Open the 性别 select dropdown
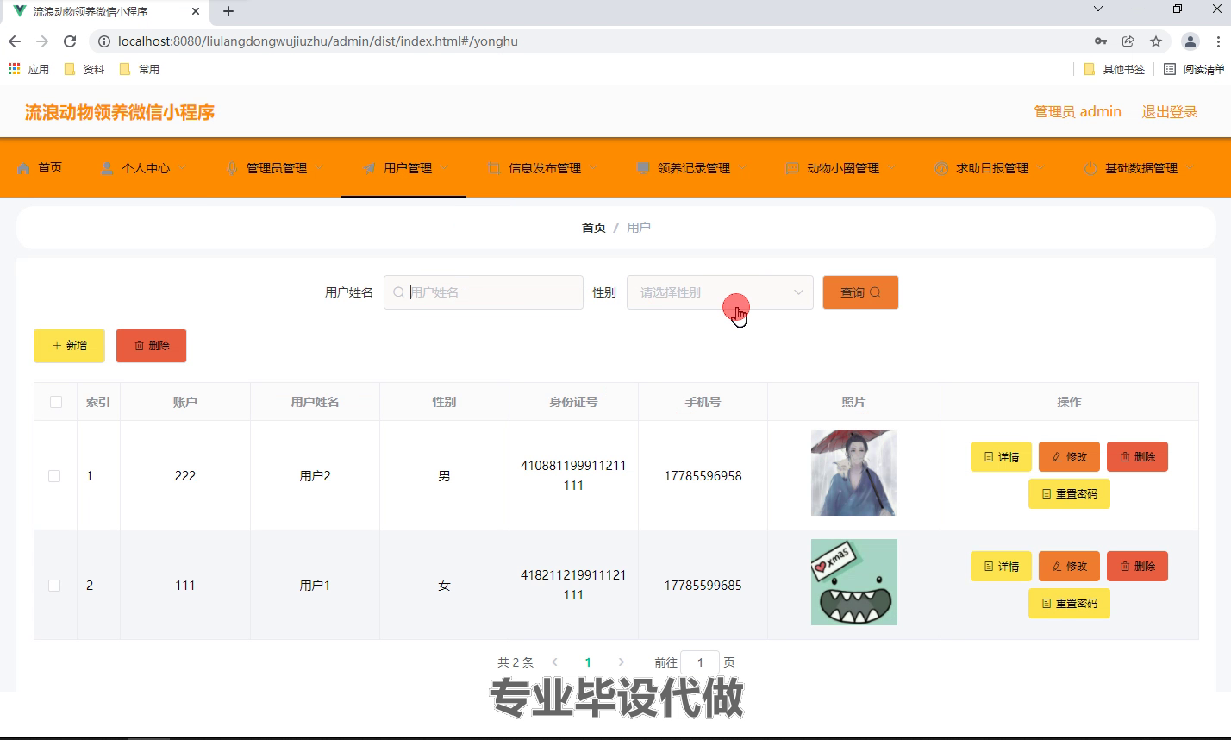 [720, 292]
